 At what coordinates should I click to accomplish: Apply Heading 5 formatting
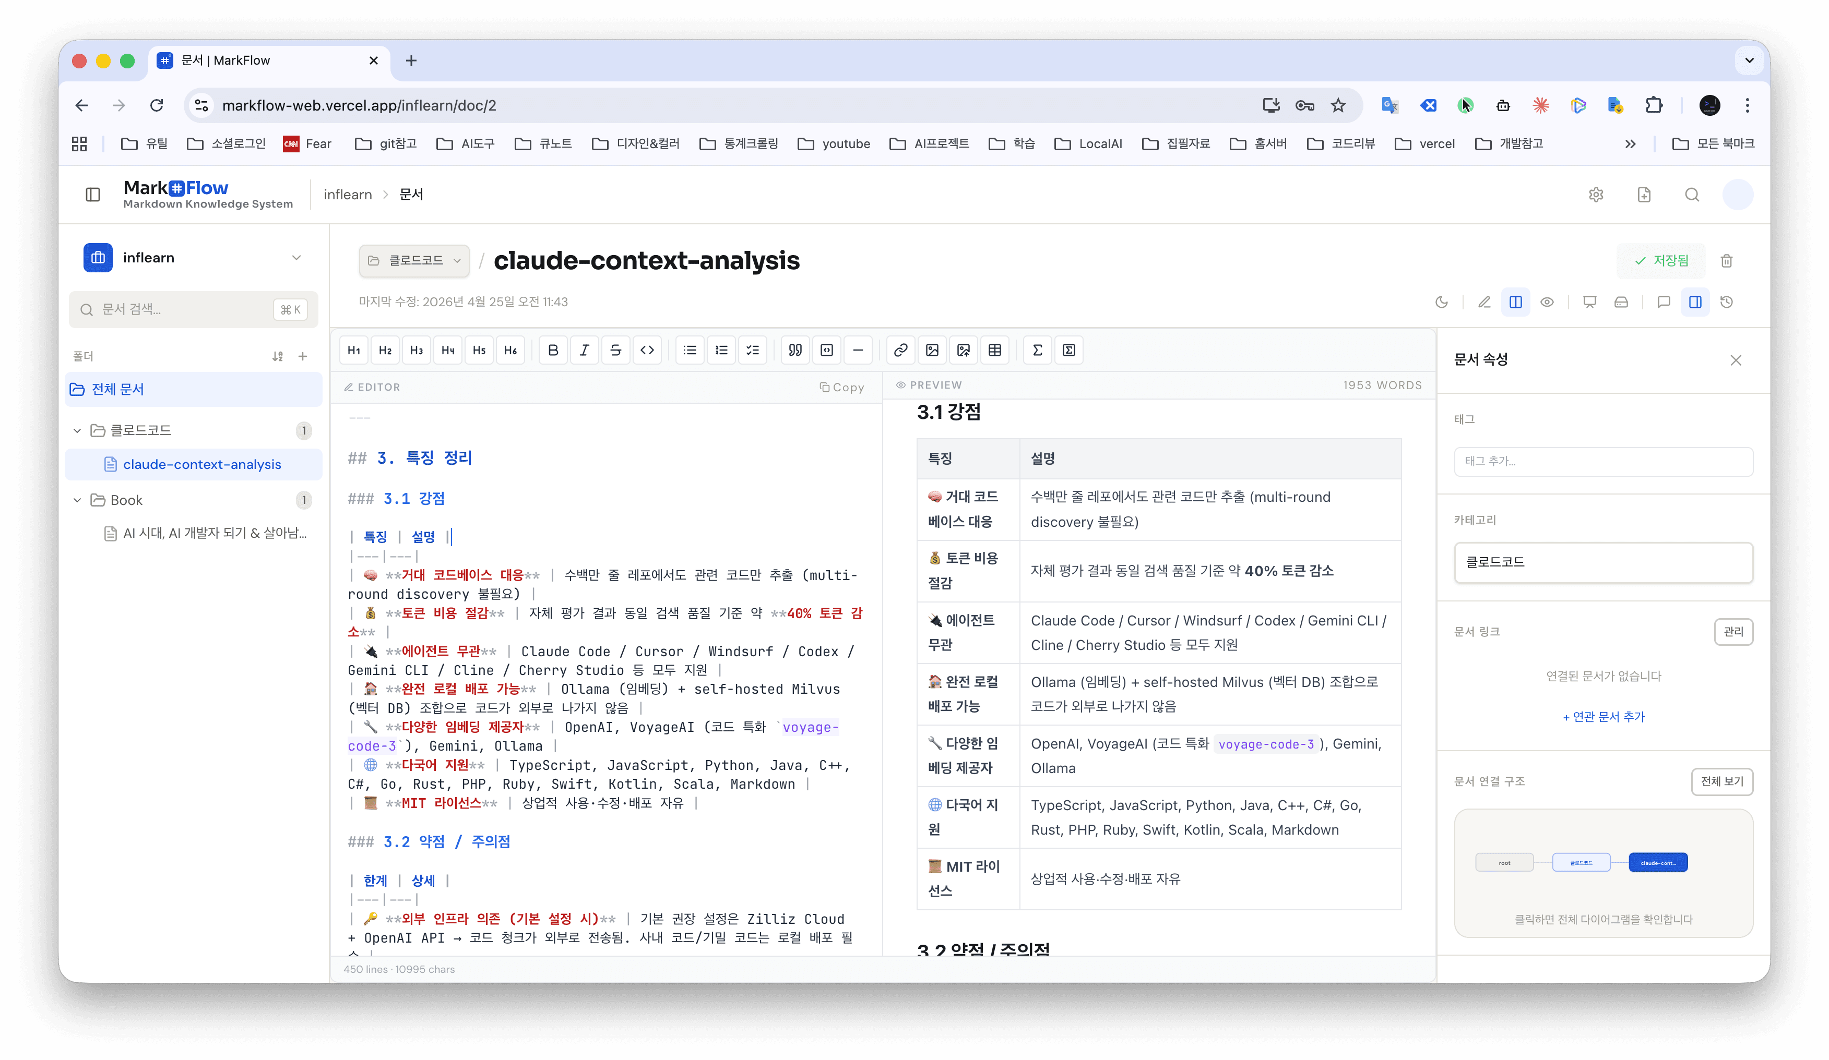(479, 351)
